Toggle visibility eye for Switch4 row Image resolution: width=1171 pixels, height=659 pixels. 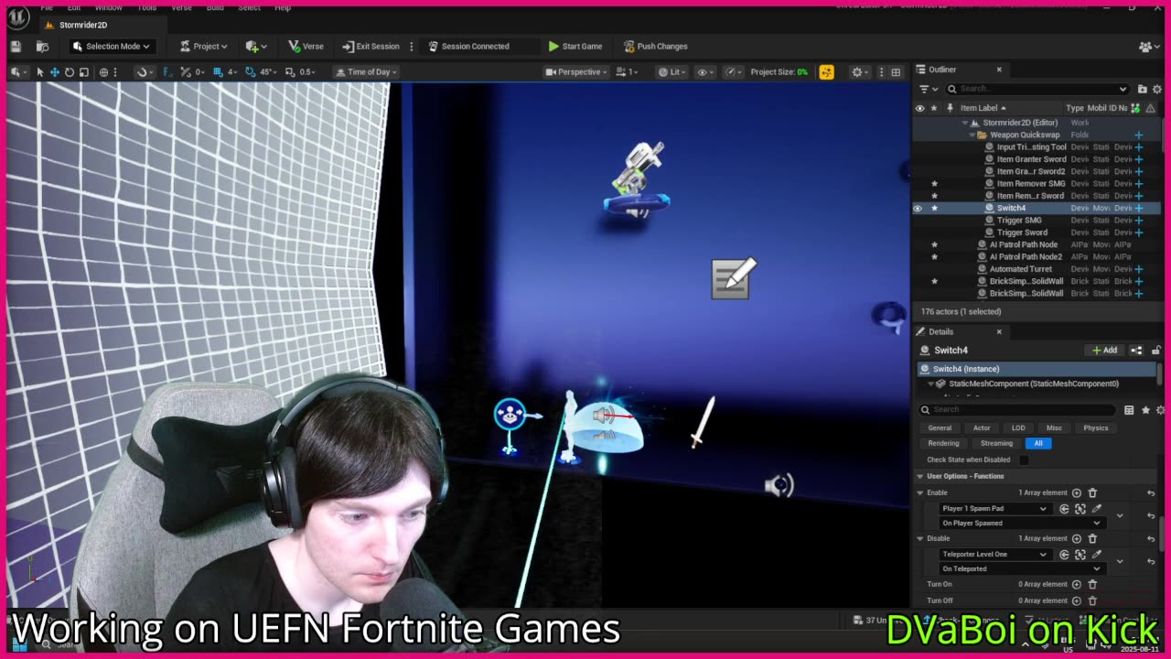[x=919, y=208]
